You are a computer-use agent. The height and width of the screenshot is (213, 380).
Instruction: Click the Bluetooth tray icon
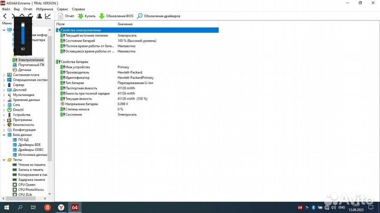(313, 207)
